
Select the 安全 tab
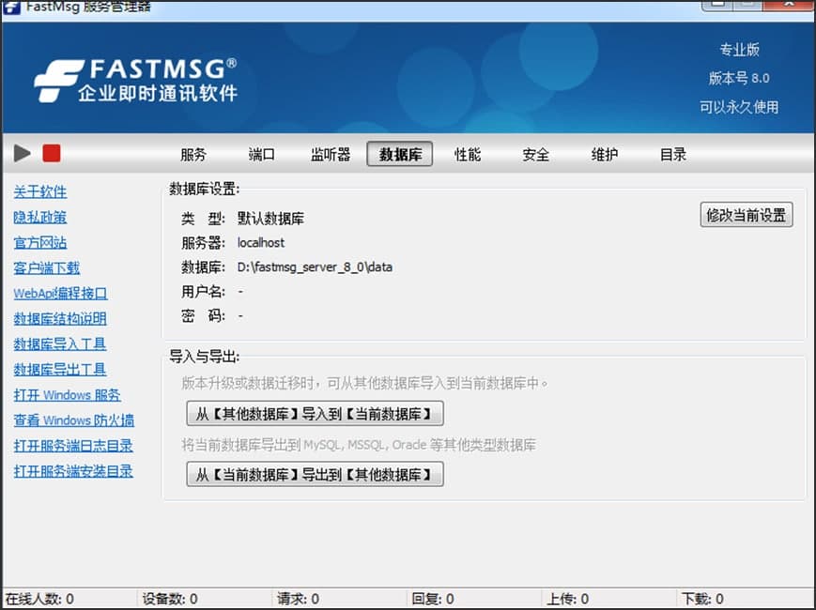[x=535, y=155]
